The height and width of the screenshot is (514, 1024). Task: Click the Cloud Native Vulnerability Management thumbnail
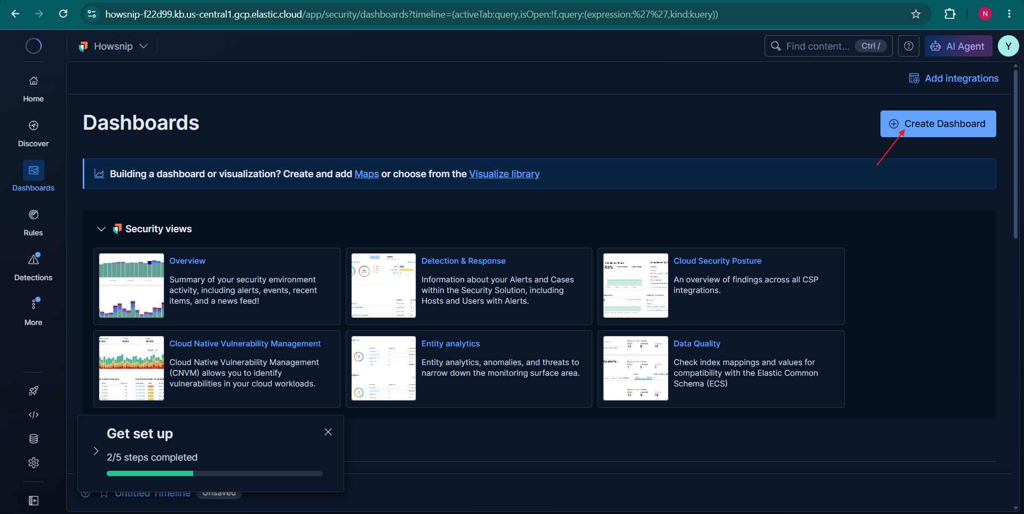(131, 368)
